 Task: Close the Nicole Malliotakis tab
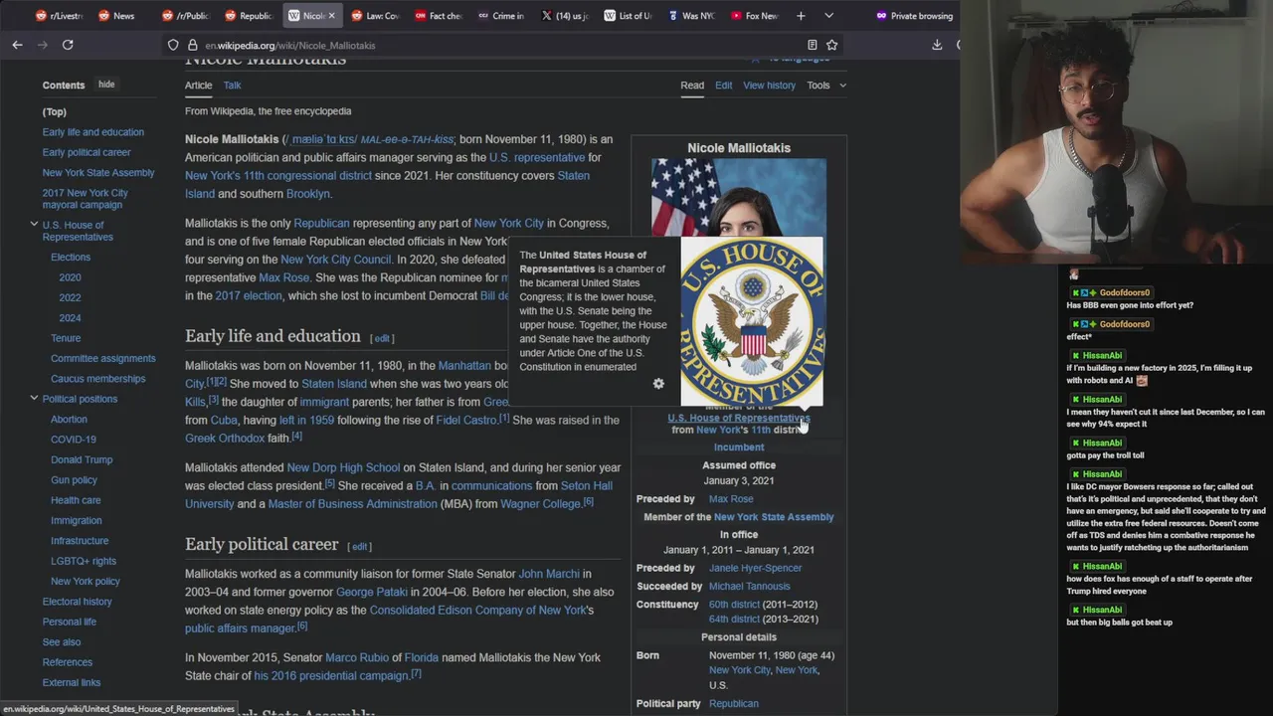(332, 16)
